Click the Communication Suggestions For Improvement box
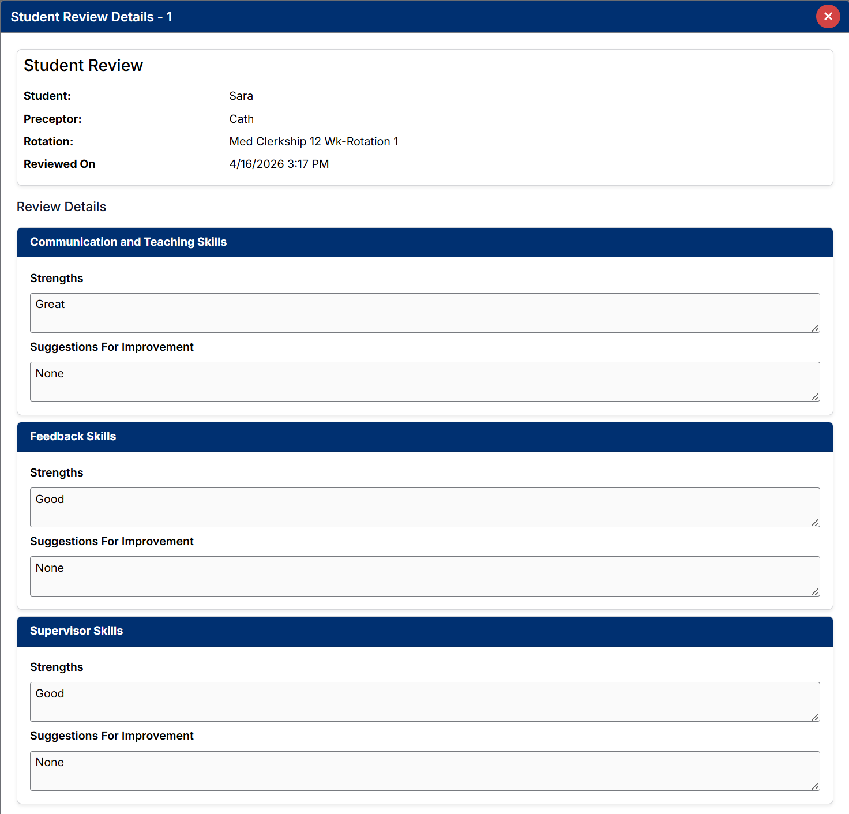The width and height of the screenshot is (849, 814). click(424, 381)
